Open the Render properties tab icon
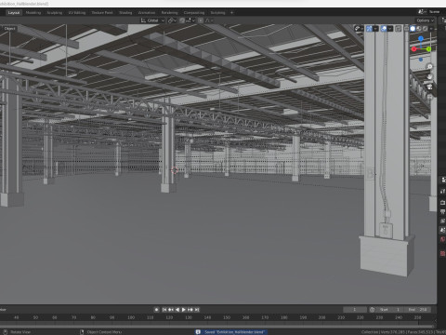Screen dimensions: 446x335 (442, 202)
